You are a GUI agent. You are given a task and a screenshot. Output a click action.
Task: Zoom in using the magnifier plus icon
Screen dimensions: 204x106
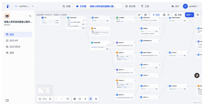tap(50, 99)
